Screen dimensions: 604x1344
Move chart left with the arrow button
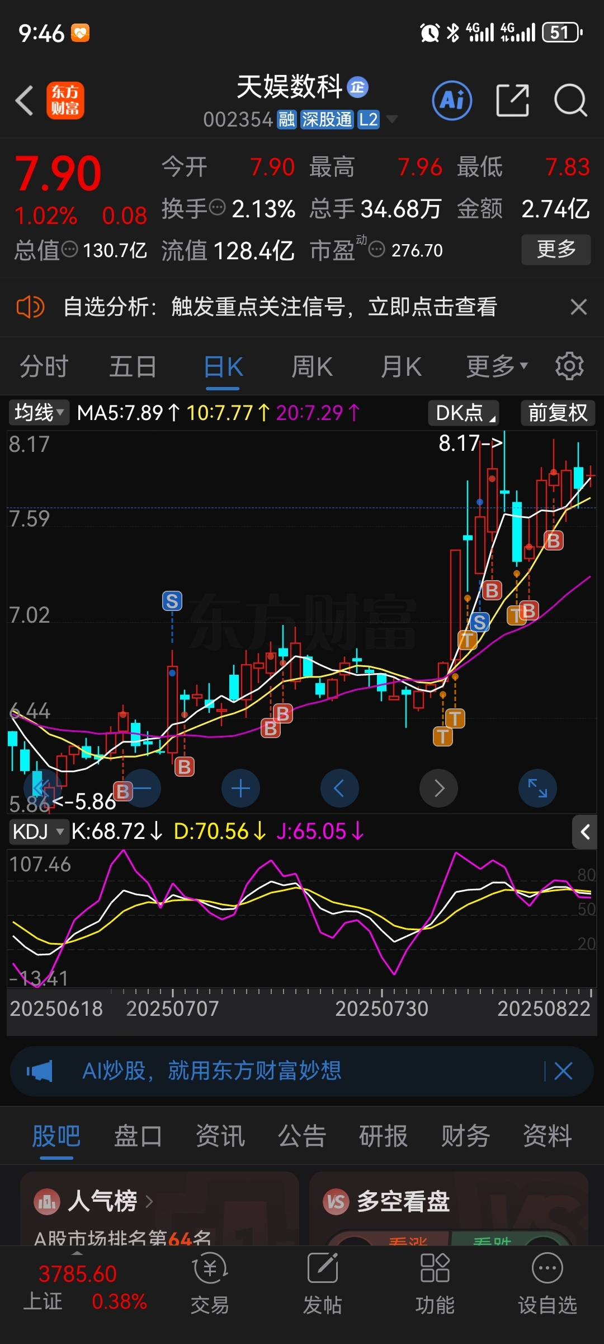pyautogui.click(x=339, y=788)
